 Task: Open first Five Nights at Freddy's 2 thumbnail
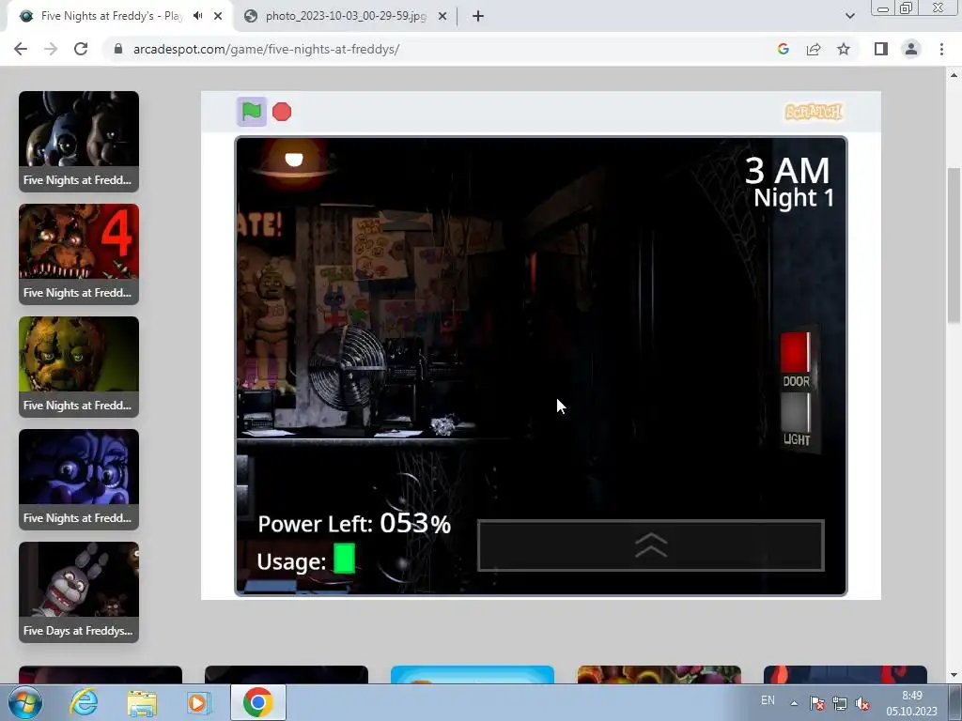click(x=79, y=142)
